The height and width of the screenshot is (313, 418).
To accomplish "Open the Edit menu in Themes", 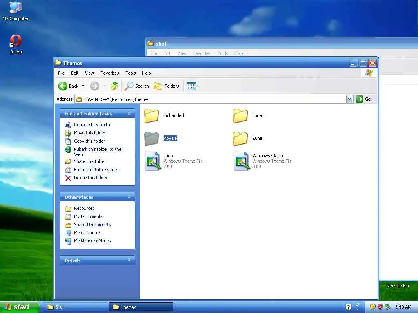I will coord(75,73).
